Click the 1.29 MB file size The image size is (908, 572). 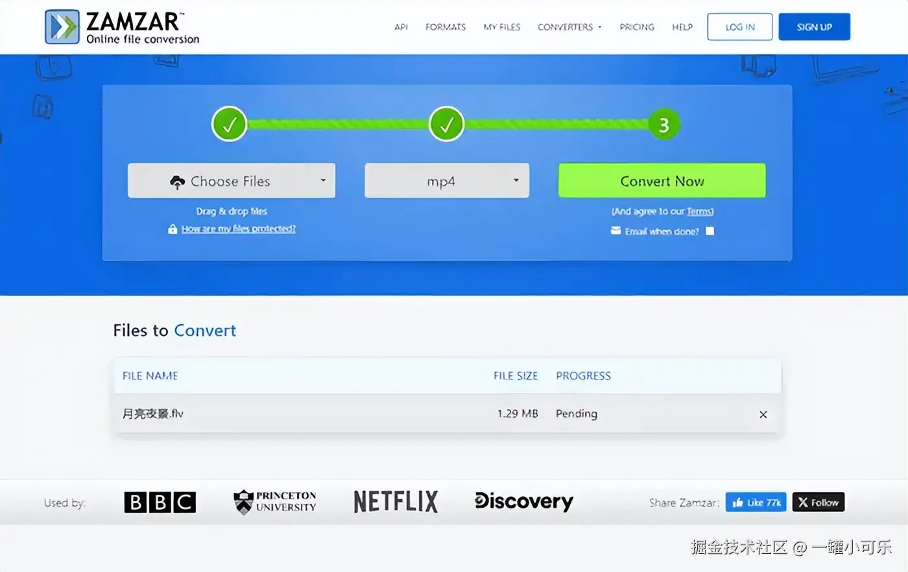click(518, 414)
